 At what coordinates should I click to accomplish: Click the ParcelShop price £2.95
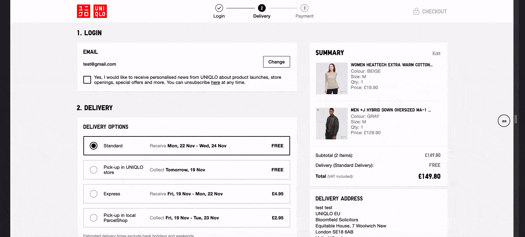coord(278,218)
